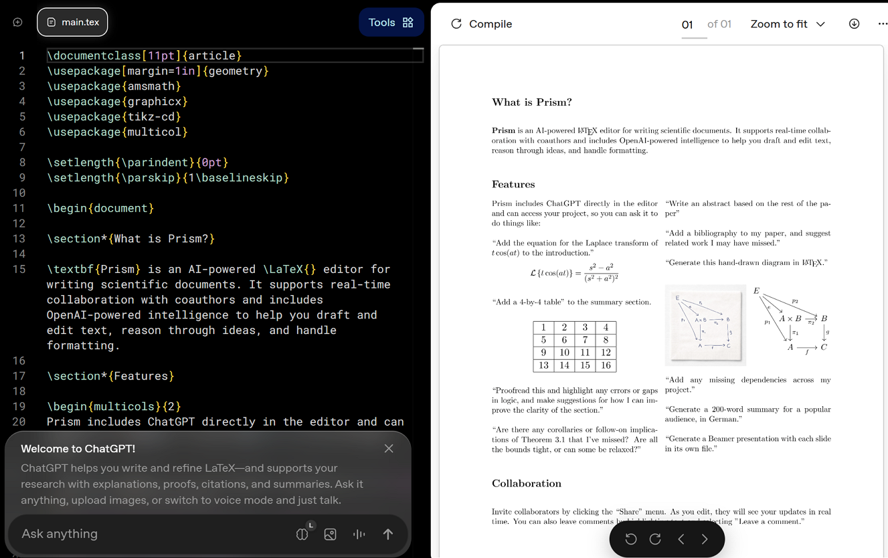The height and width of the screenshot is (558, 888).
Task: Compile the LaTeX document
Action: (481, 24)
